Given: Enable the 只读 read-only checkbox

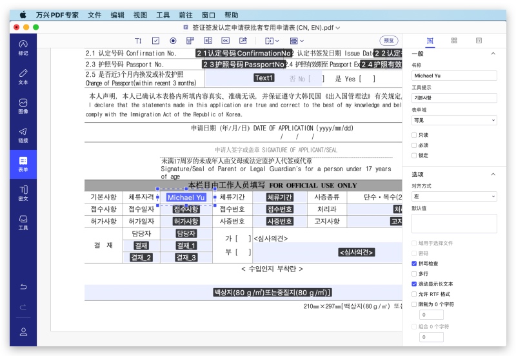Looking at the screenshot, I should [415, 135].
